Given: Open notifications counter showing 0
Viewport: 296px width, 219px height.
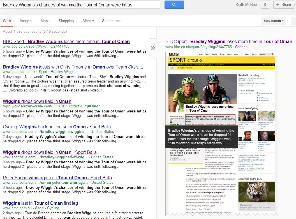Looking at the screenshot, I should click(x=265, y=5).
